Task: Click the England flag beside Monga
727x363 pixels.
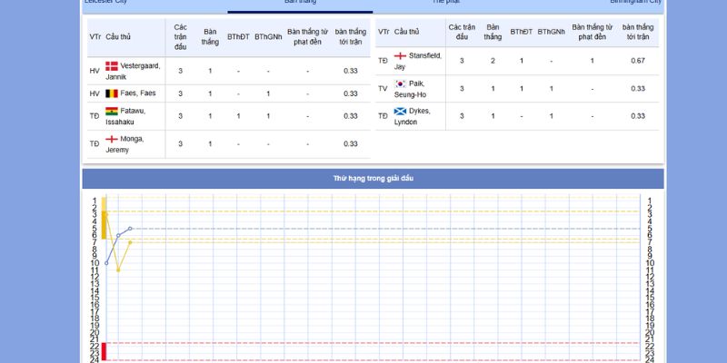Action: point(112,139)
